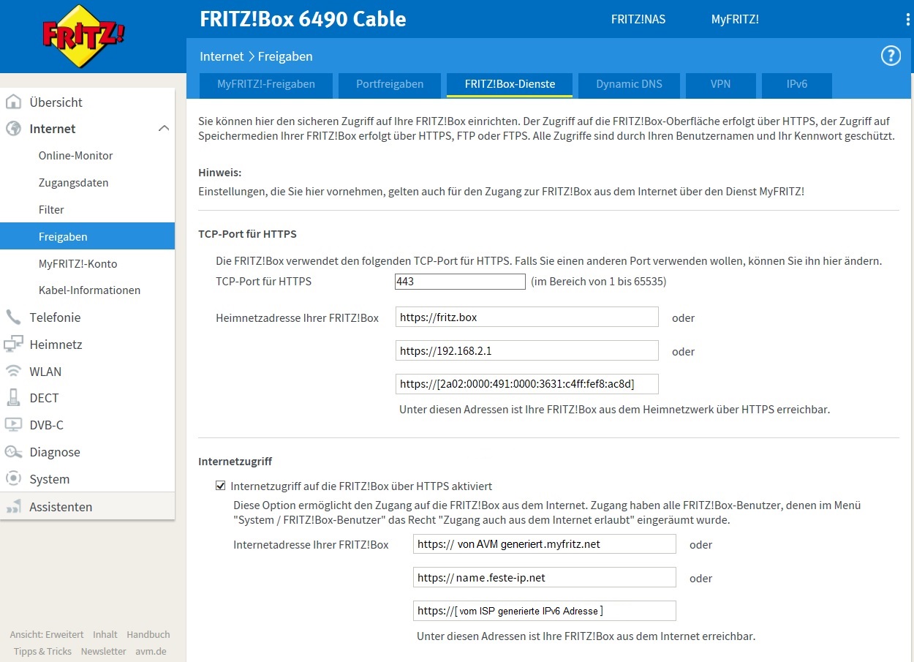Open the Assistenten section
This screenshot has width=914, height=662.
[61, 507]
